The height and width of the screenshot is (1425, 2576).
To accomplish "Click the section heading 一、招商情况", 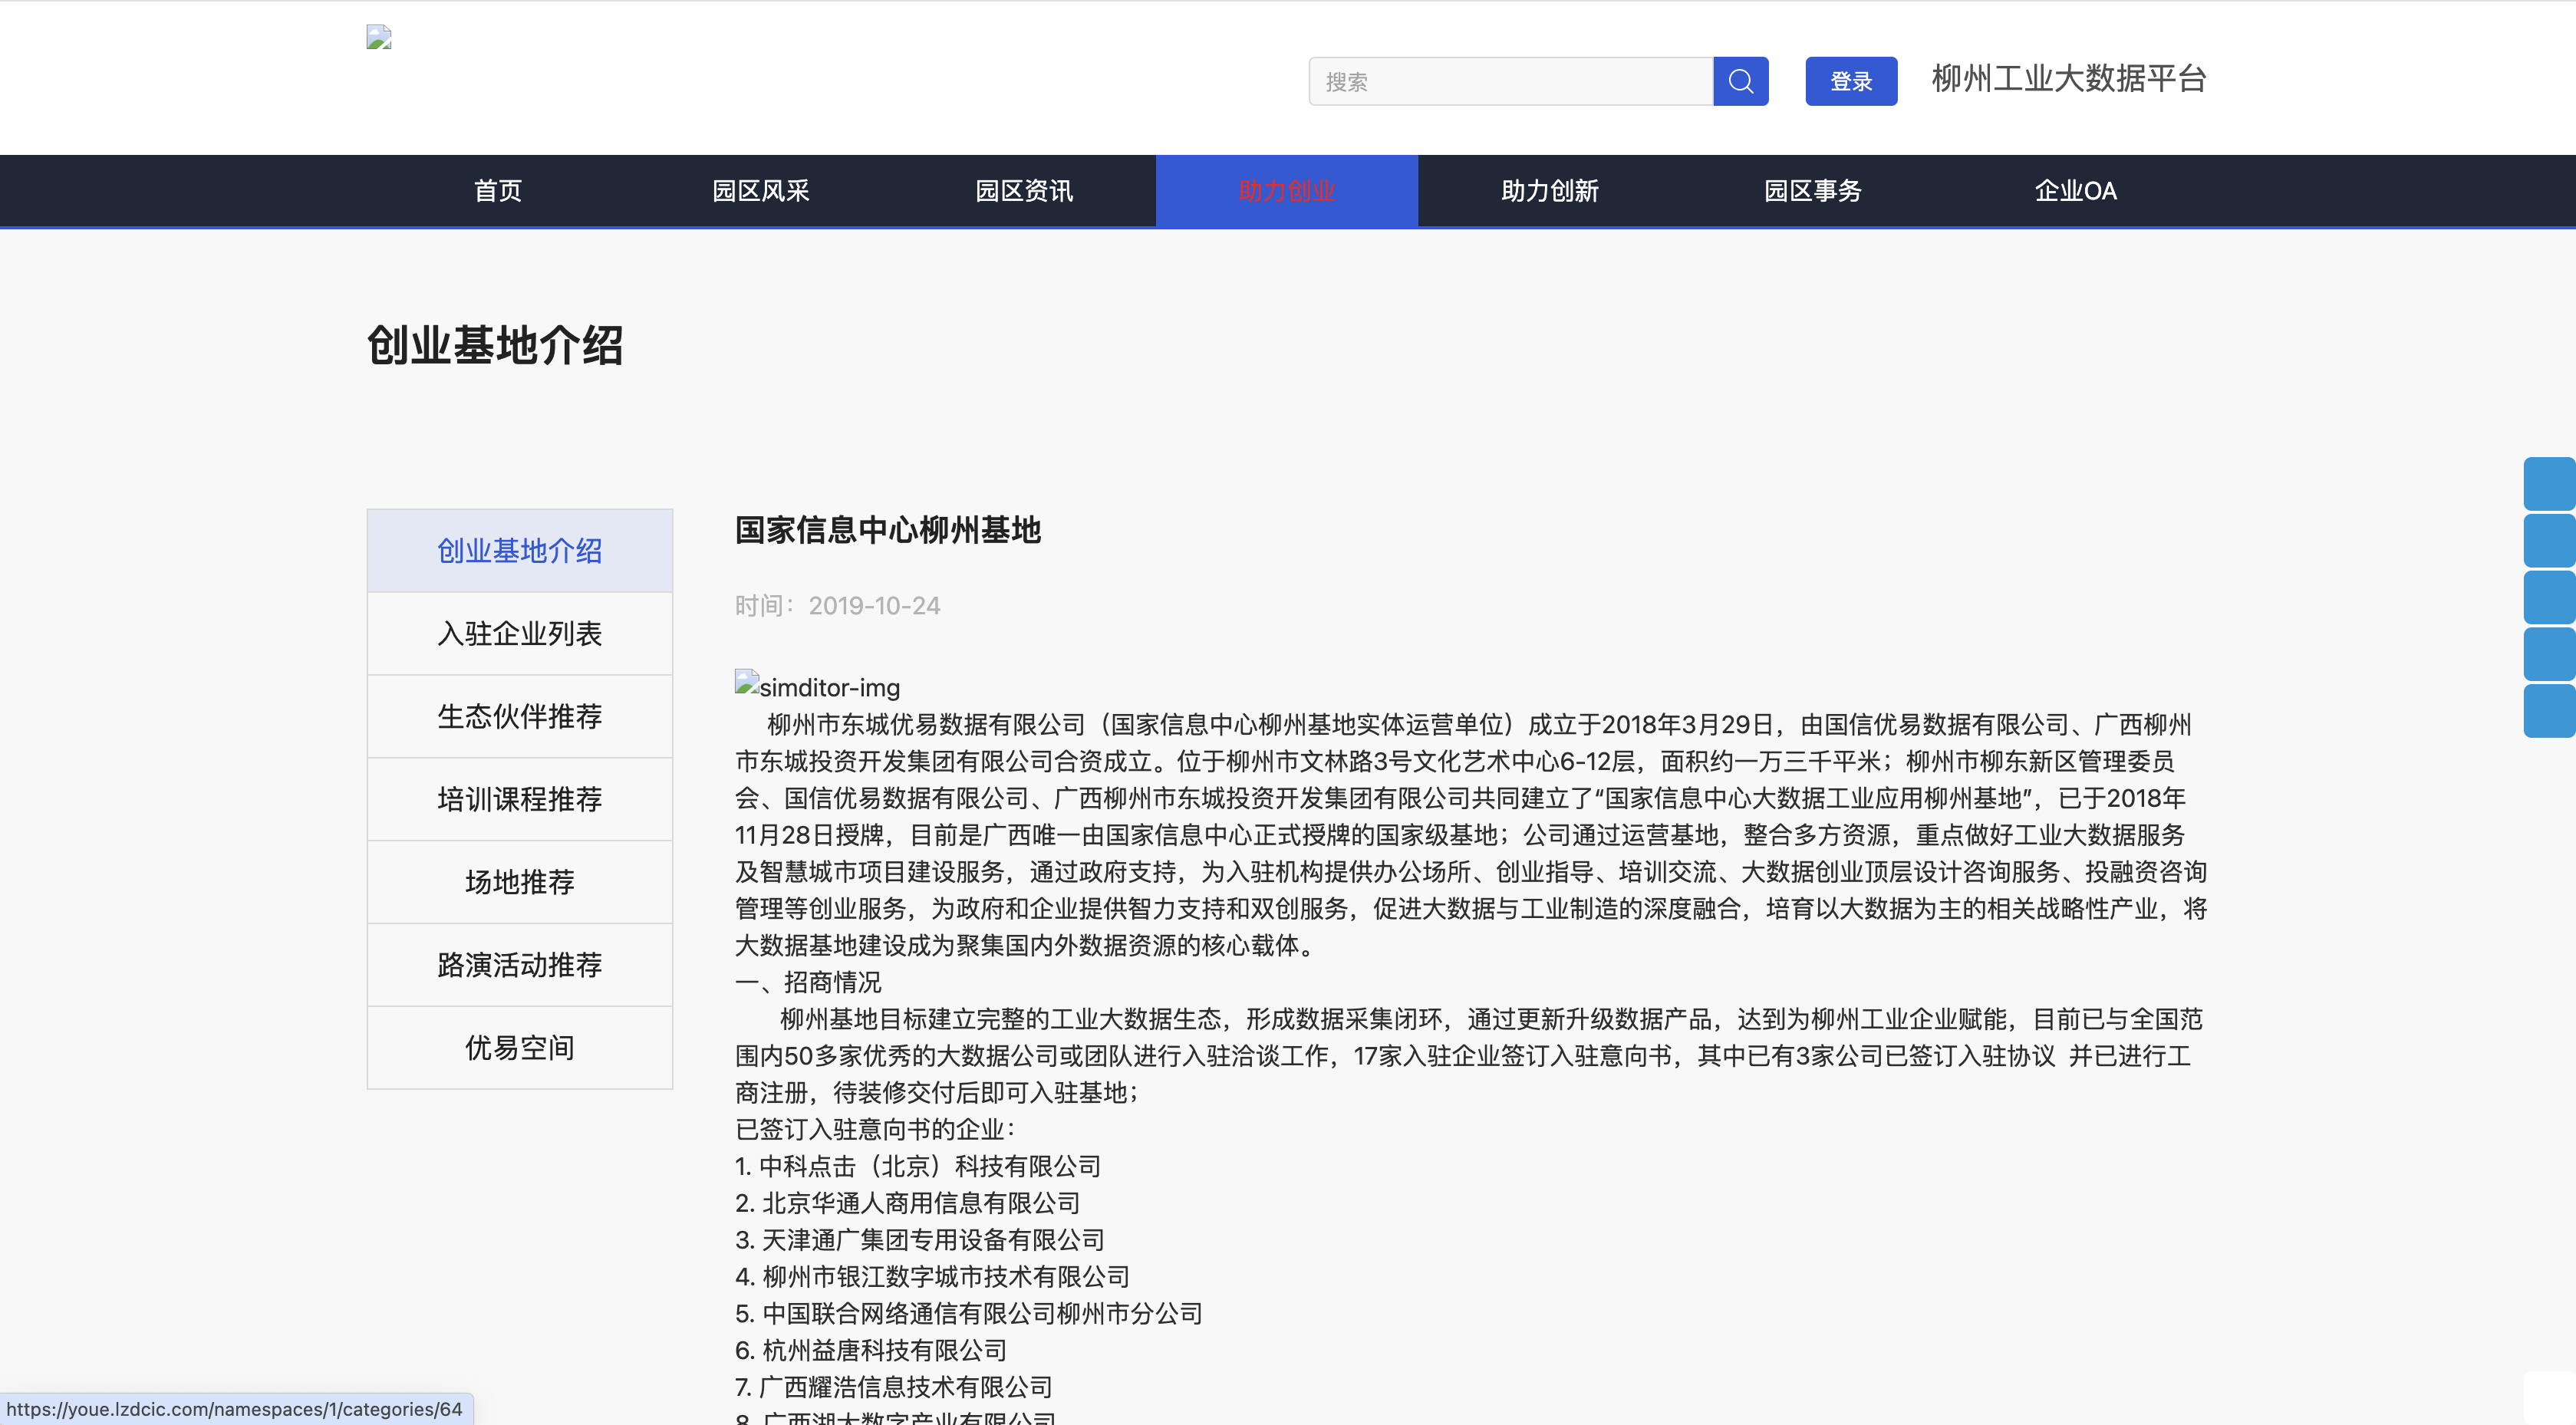I will pos(808,982).
